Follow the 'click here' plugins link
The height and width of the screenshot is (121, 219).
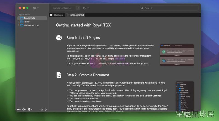click(x=120, y=58)
